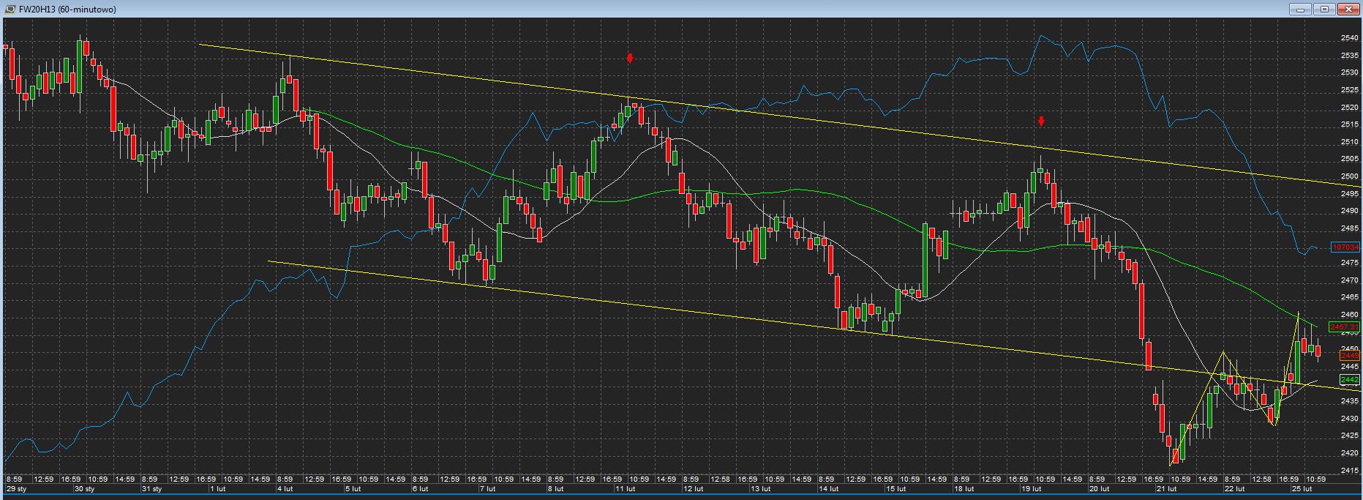Viewport: 1363px width, 500px height.
Task: Click the 2500 price level on axis
Action: point(1350,176)
